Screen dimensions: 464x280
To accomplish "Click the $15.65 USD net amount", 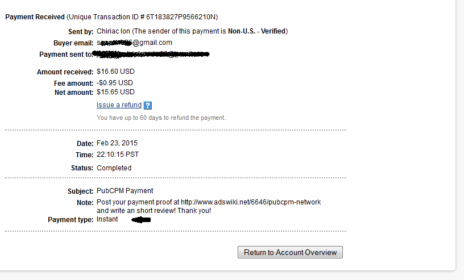I will pos(115,92).
